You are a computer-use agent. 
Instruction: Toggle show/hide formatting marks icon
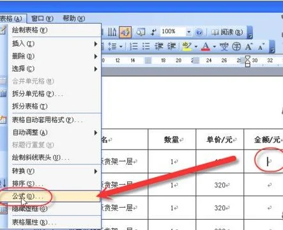153,32
